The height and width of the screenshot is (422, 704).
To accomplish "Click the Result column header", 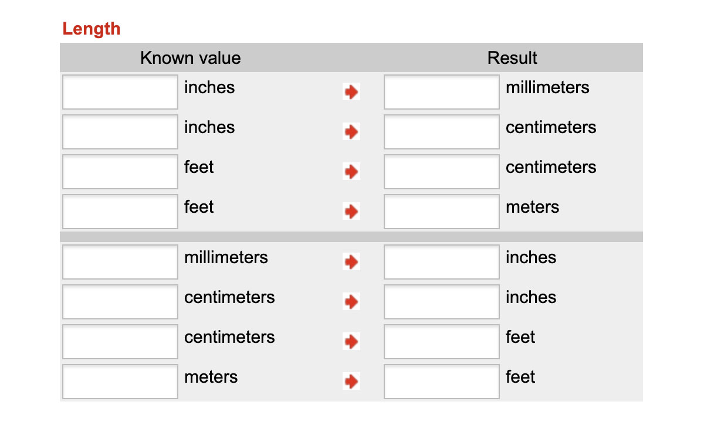I will [x=512, y=57].
